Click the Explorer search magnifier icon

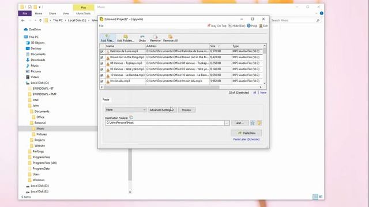coord(318,21)
